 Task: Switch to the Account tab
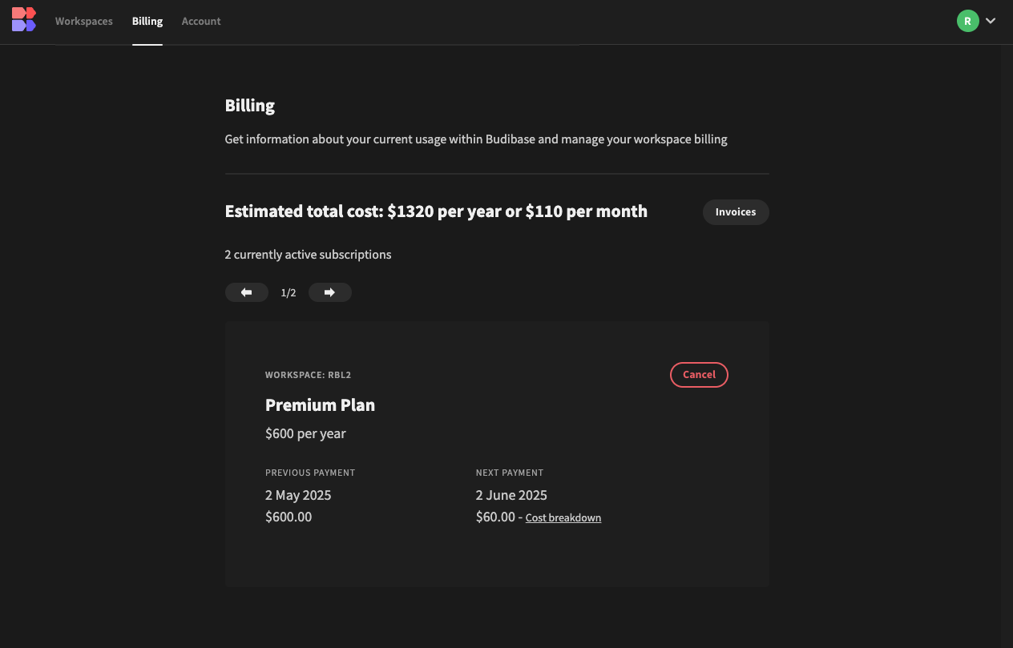pyautogui.click(x=201, y=22)
